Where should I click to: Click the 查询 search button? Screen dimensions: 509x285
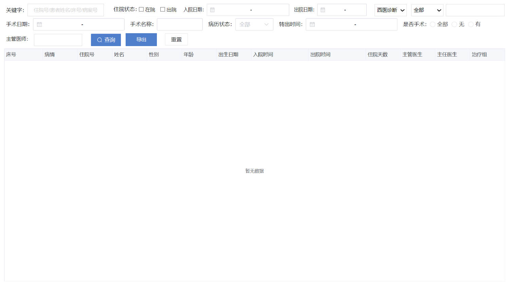[x=106, y=40]
